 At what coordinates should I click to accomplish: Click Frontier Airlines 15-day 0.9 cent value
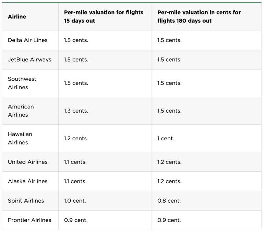point(76,220)
